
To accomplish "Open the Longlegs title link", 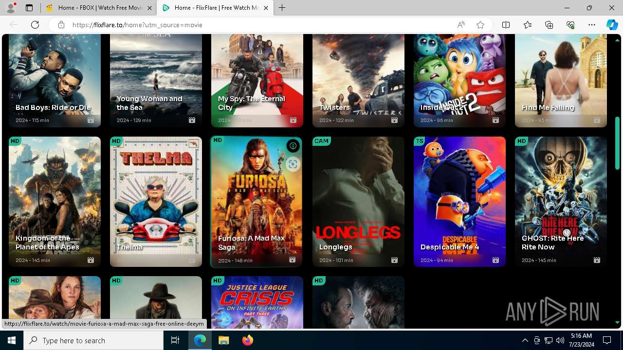I will pos(336,247).
